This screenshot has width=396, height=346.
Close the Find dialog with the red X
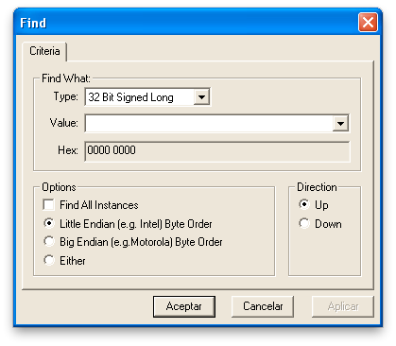[x=368, y=23]
